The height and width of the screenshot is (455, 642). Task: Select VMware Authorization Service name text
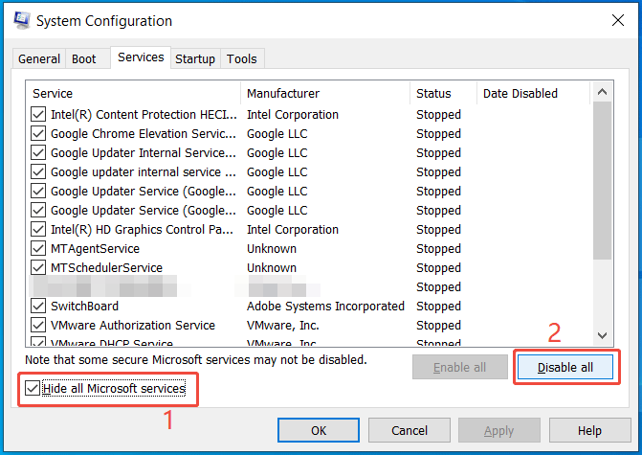133,326
